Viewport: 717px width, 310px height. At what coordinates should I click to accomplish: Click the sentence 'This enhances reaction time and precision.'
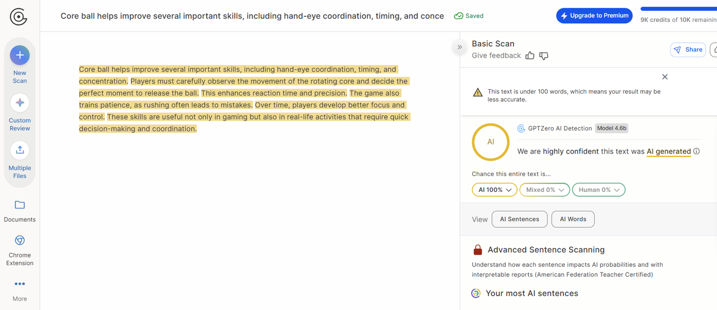274,93
